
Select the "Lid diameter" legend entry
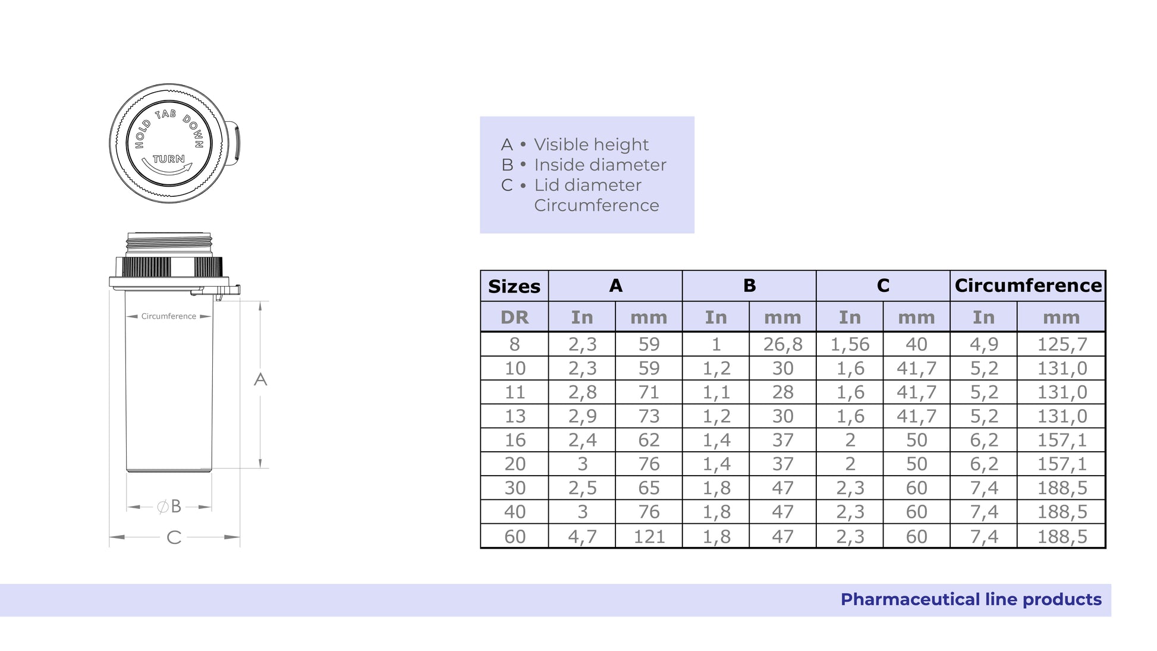click(587, 185)
